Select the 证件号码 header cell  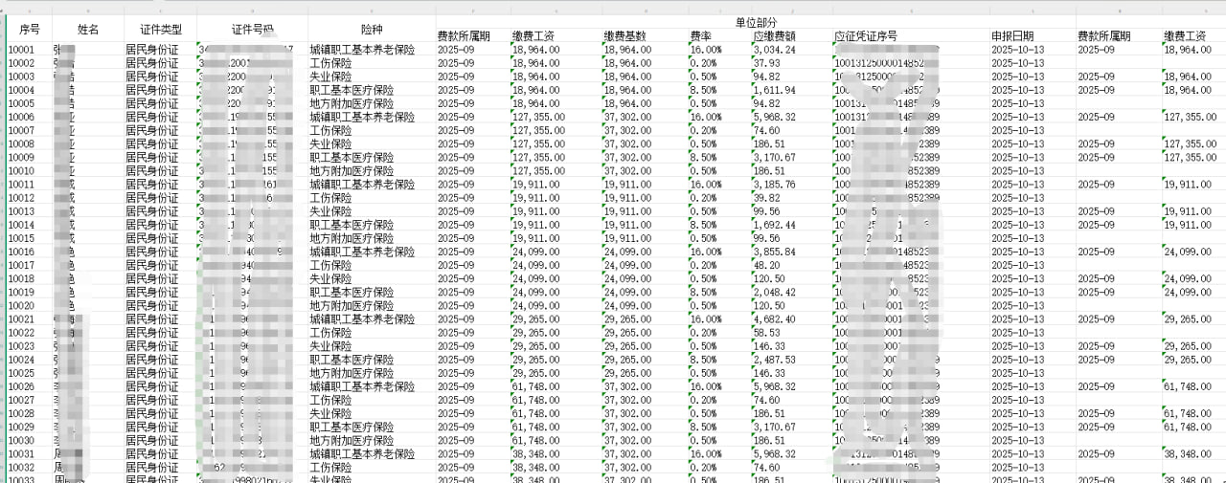click(x=252, y=29)
